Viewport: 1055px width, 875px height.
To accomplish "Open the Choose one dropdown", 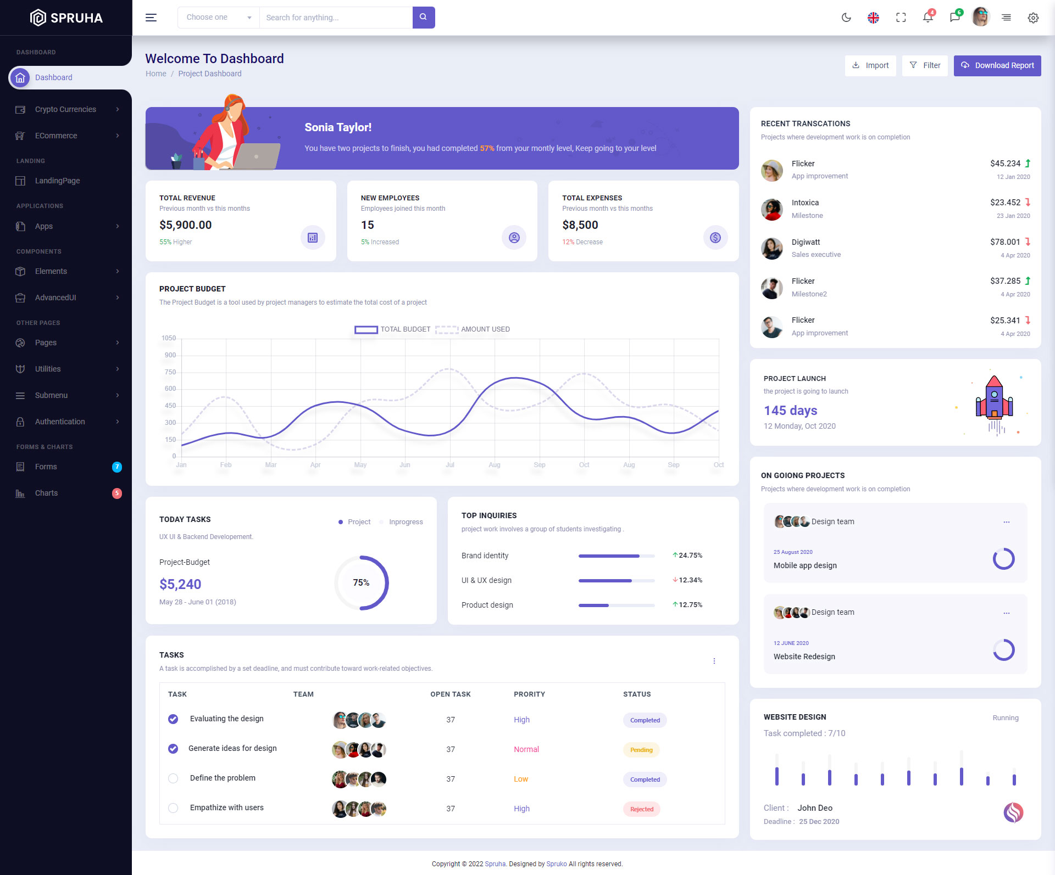I will (x=218, y=18).
